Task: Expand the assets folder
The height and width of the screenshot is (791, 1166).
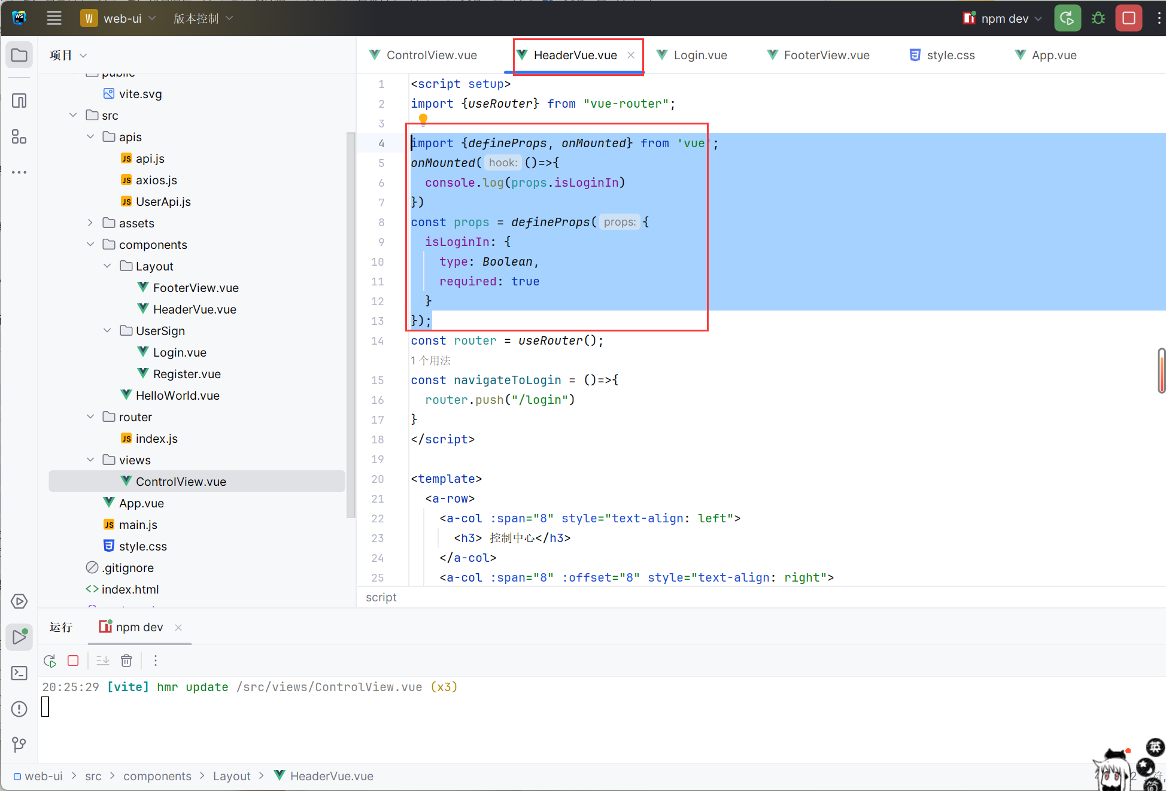Action: coord(90,223)
